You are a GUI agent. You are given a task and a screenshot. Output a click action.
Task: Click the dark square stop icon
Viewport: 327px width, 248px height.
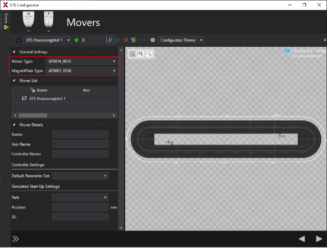(143, 40)
